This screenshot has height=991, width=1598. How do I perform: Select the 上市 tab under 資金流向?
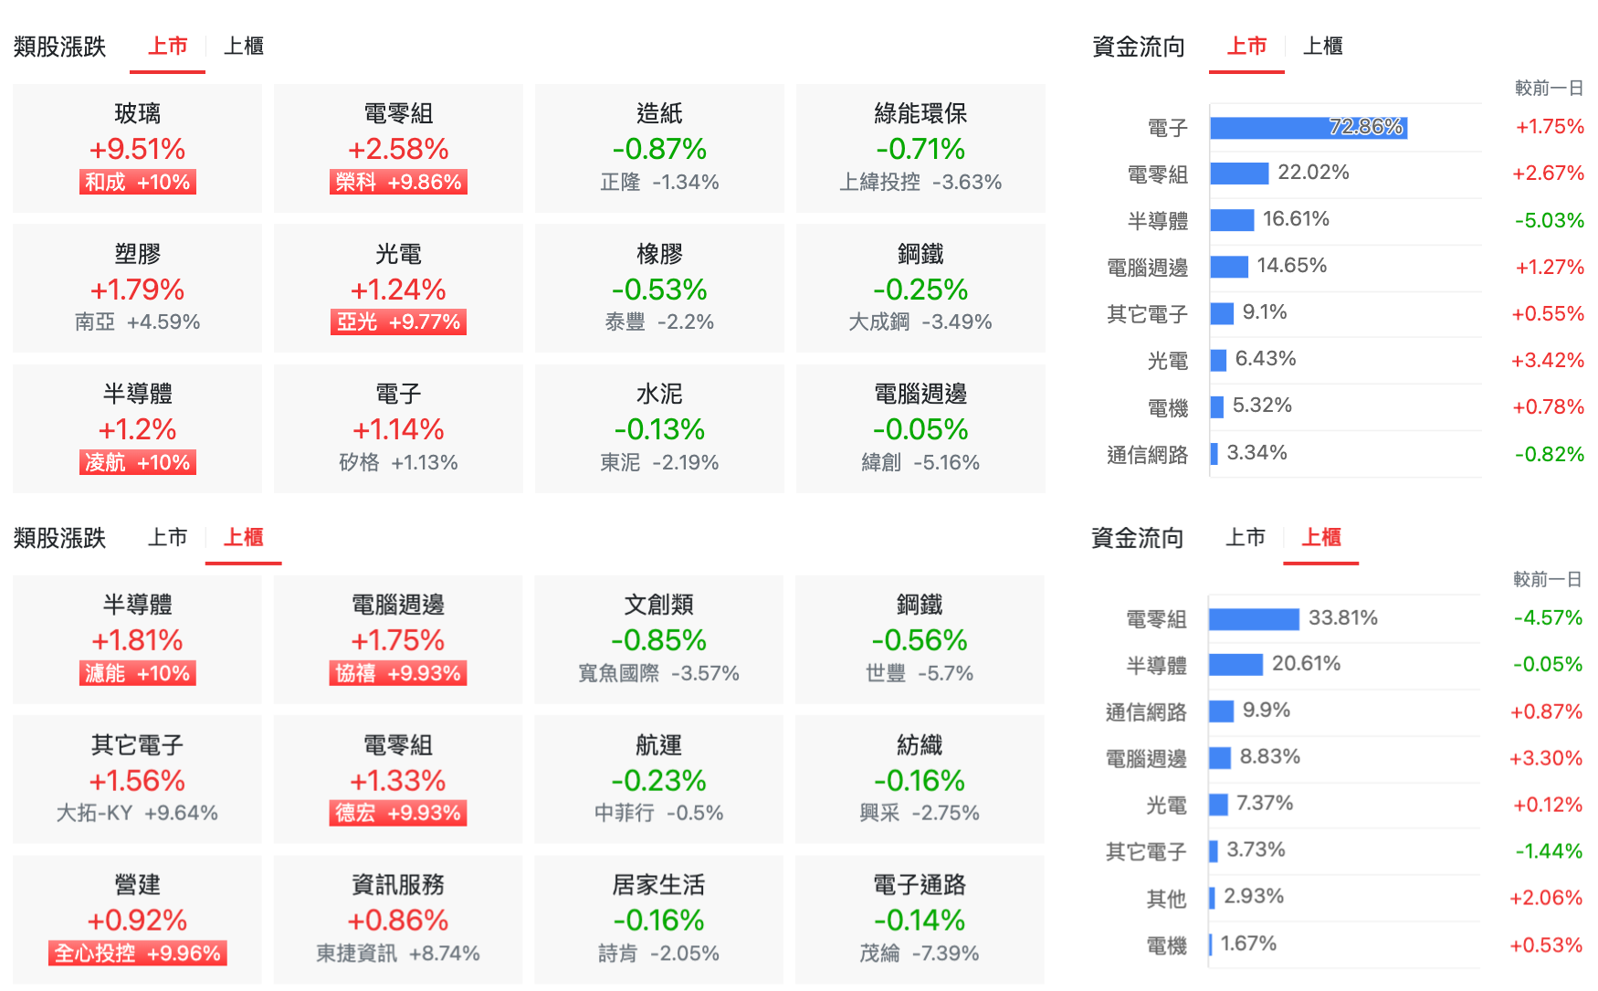[1246, 47]
